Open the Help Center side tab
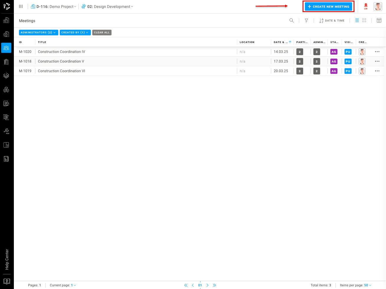386x289 pixels. click(x=7, y=260)
